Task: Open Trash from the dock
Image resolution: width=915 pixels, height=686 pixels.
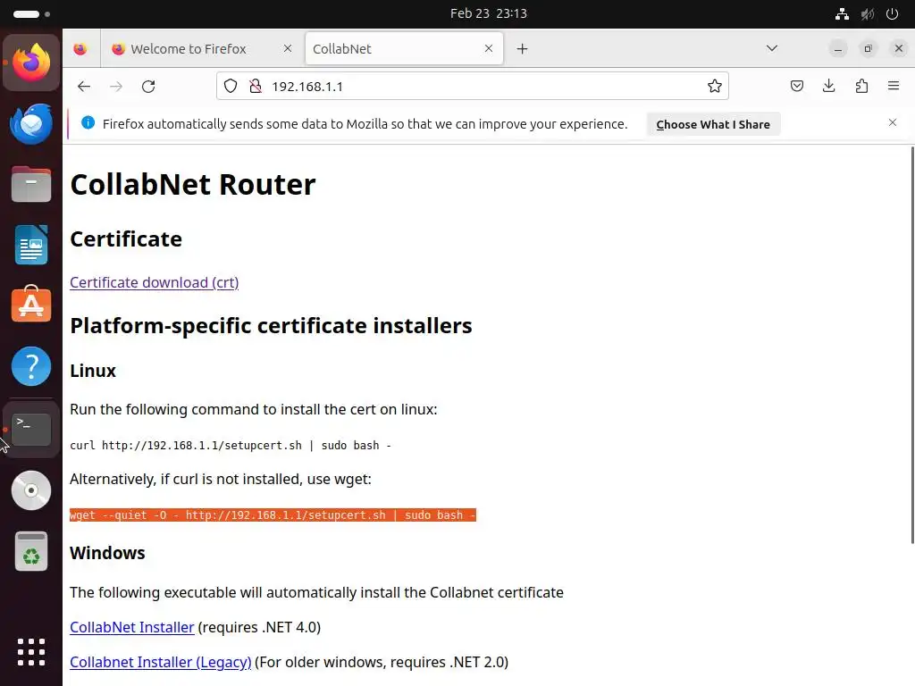Action: click(31, 552)
